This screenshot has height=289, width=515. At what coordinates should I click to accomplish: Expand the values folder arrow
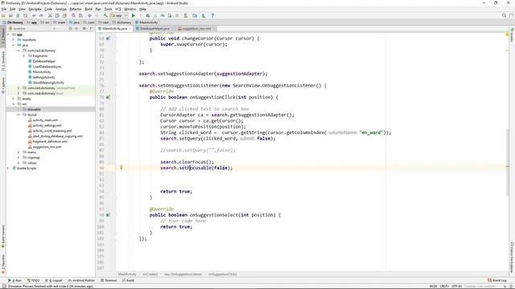click(x=19, y=163)
